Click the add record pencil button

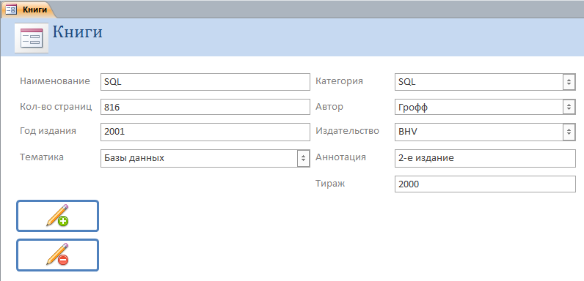pyautogui.click(x=58, y=216)
